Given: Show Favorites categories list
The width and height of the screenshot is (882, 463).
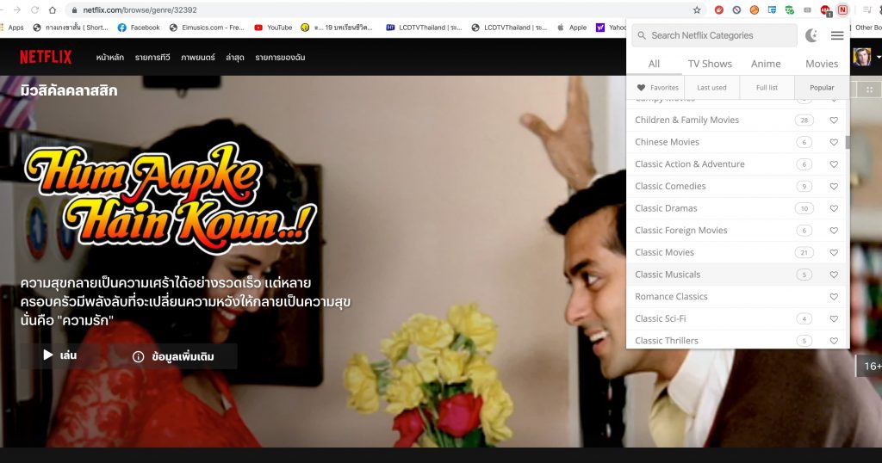Looking at the screenshot, I should pos(655,88).
